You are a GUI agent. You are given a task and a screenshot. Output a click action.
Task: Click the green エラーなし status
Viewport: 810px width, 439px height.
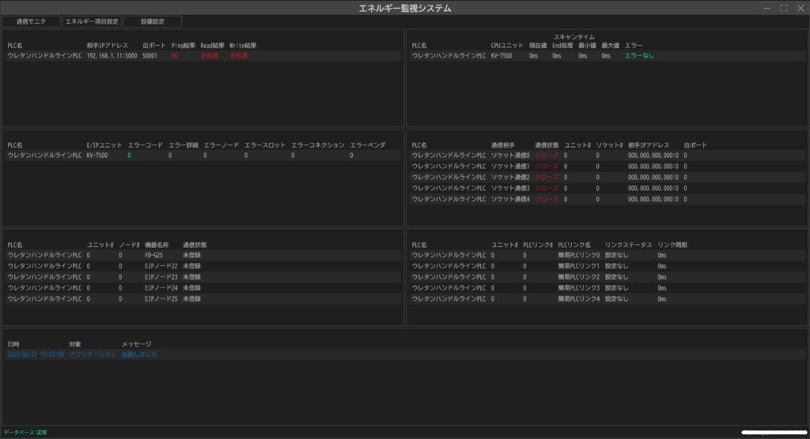click(639, 56)
